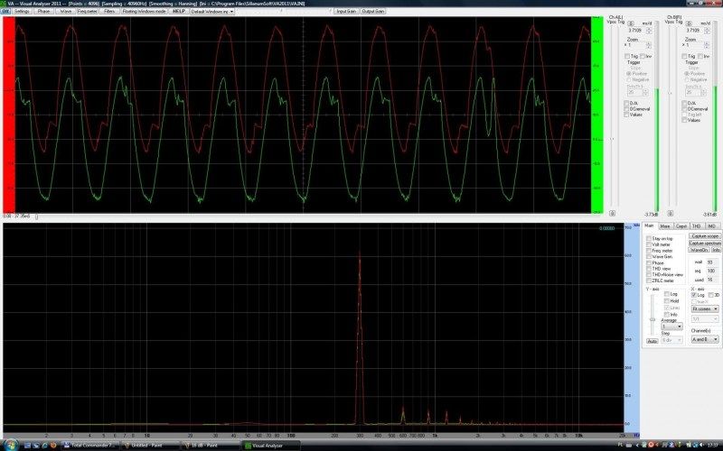Click the wait value field

[x=712, y=262]
